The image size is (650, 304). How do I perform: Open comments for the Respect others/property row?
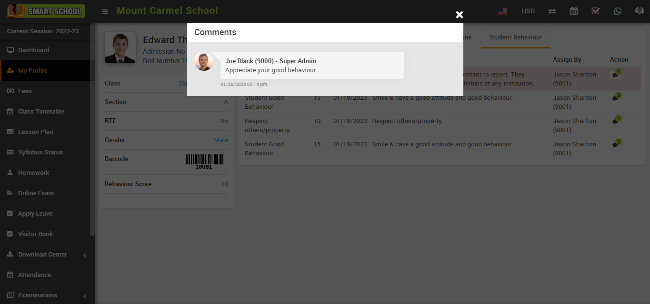(615, 122)
